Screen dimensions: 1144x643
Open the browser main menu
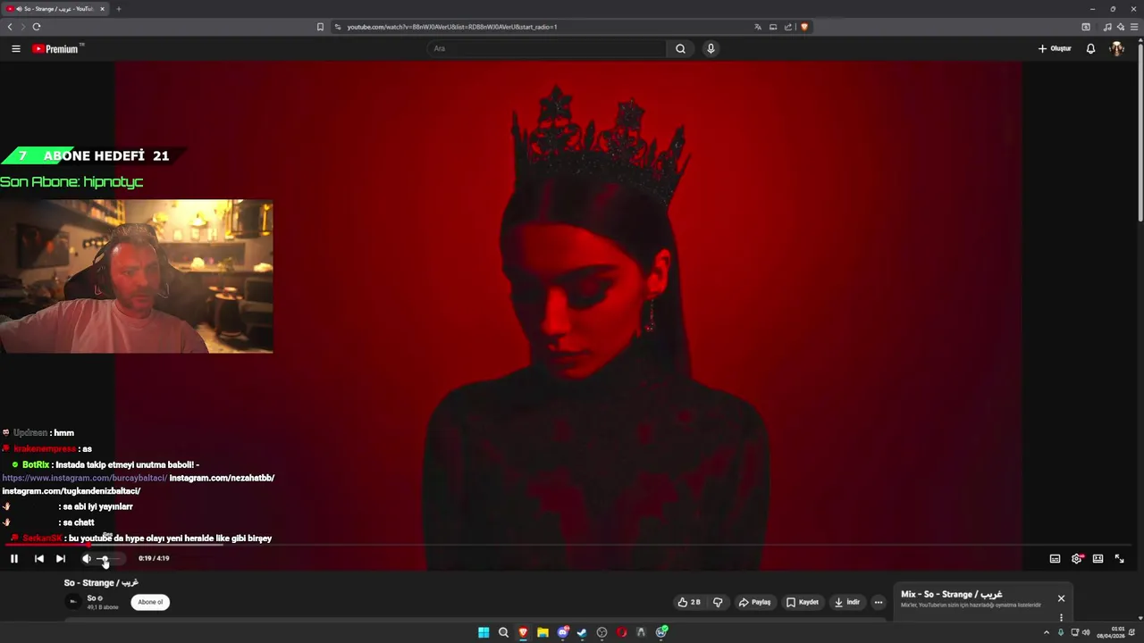pos(1135,27)
